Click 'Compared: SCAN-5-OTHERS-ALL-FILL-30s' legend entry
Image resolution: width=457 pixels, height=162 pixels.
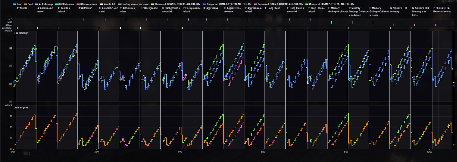point(175,4)
